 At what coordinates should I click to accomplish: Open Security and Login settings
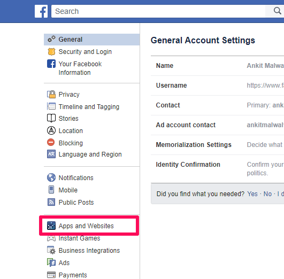click(x=85, y=52)
